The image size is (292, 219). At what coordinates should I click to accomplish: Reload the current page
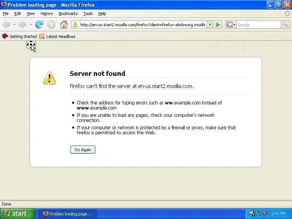39,24
